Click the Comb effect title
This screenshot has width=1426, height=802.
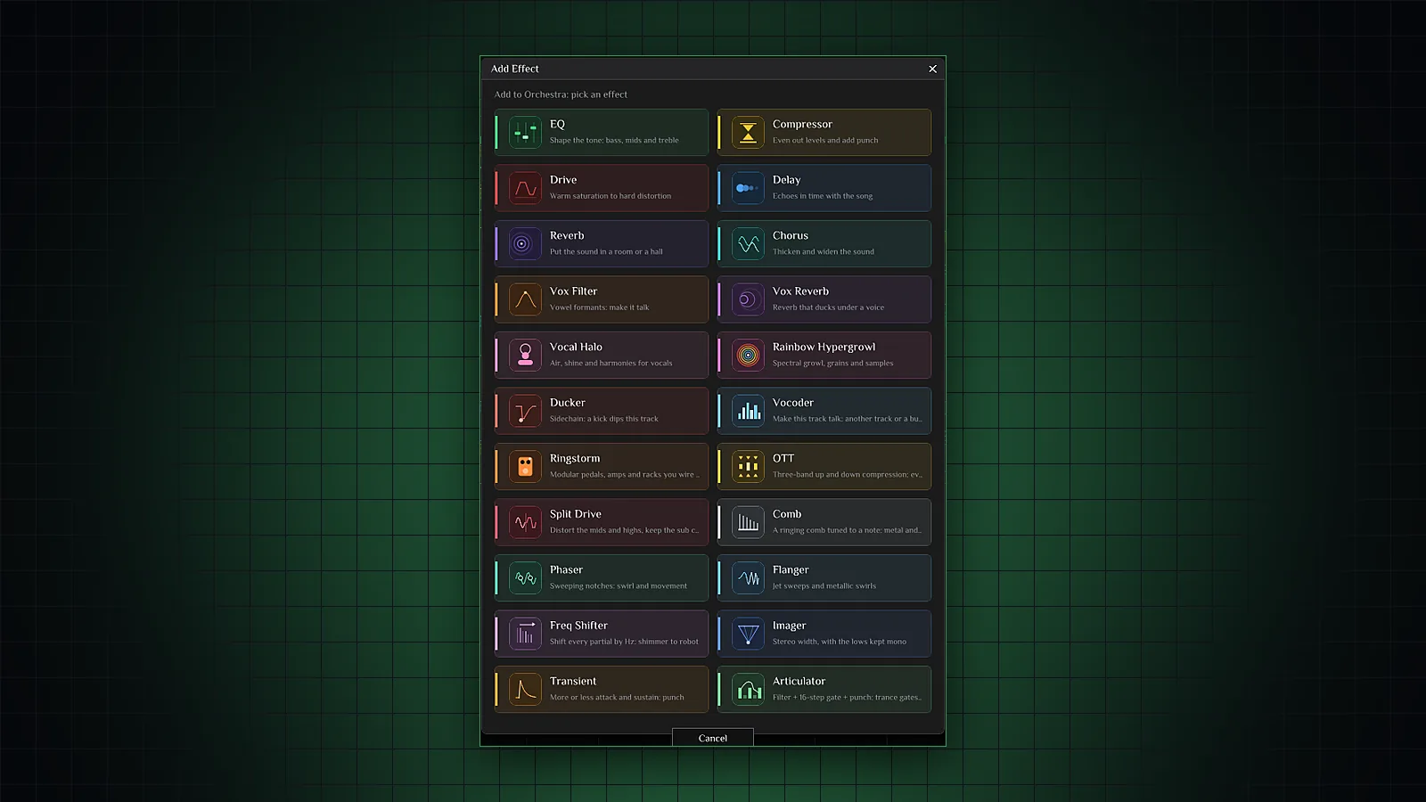pos(787,514)
